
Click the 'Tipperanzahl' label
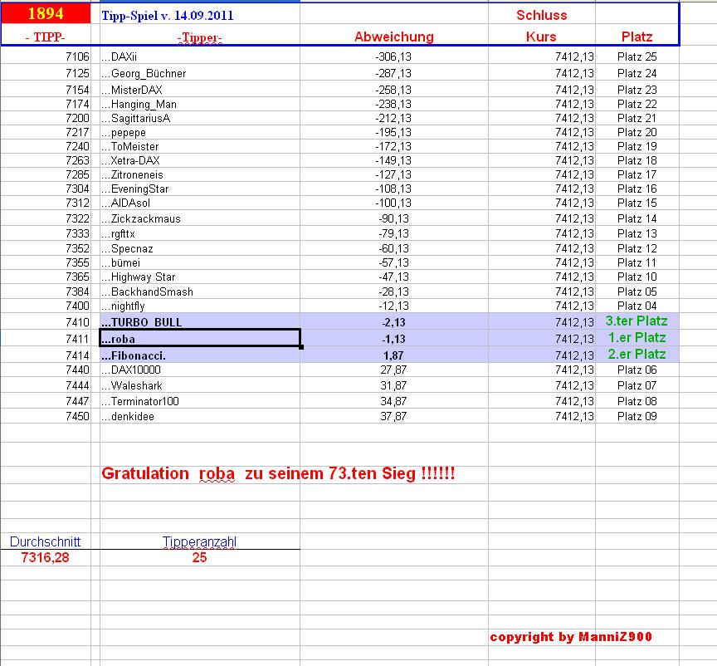199,542
